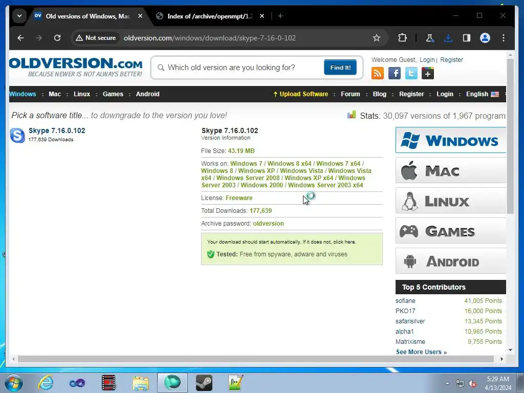Click the green Tested shield icon

(210, 254)
